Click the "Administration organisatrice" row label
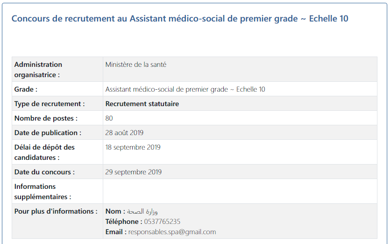The width and height of the screenshot is (391, 244). [38, 69]
